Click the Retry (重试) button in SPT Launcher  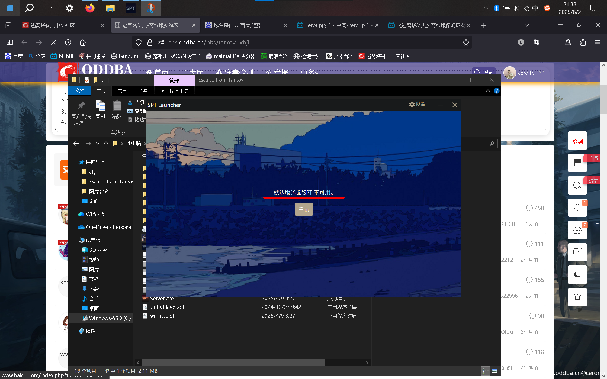pos(304,209)
